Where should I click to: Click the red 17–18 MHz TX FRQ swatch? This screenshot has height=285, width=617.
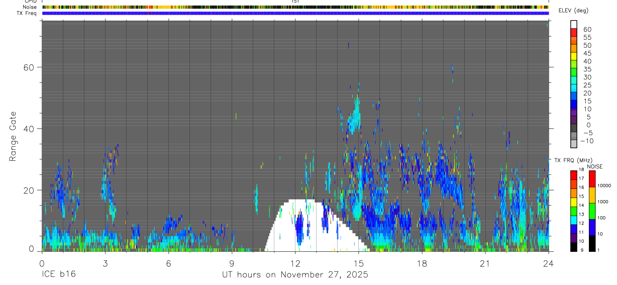[574, 174]
